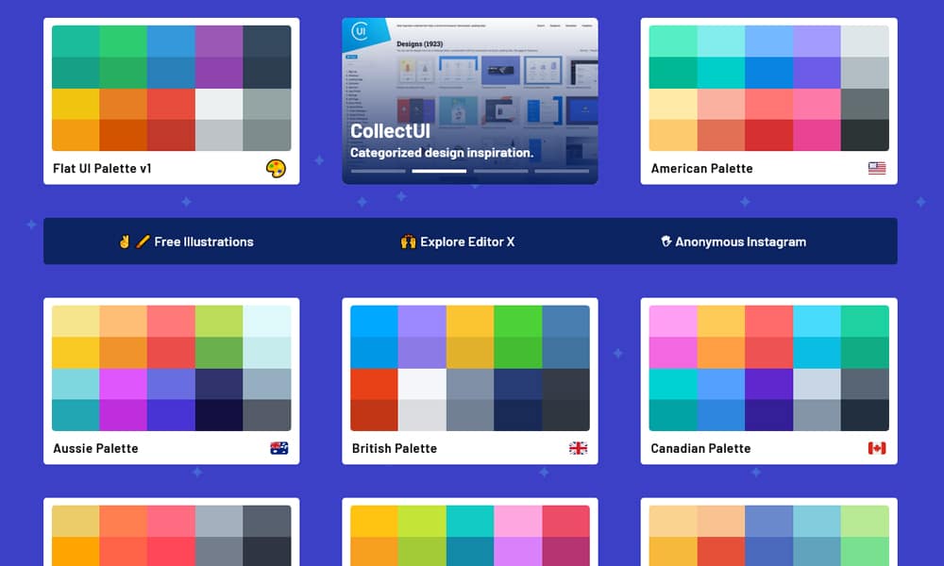Click the American flag icon on American Palette

pos(878,168)
